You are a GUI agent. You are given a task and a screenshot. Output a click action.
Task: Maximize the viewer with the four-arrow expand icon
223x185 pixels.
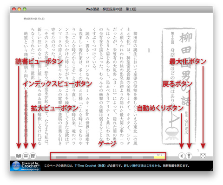[203, 156]
